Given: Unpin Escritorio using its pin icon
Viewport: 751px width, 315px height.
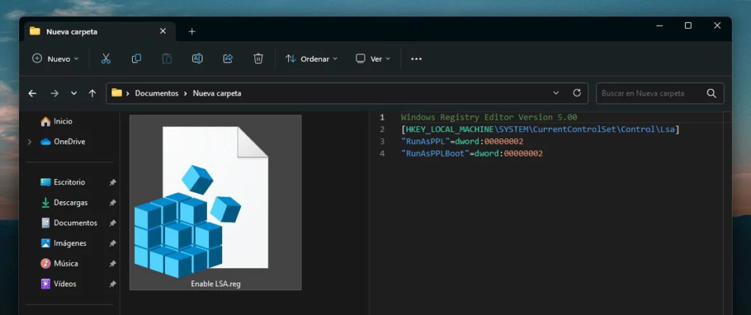Looking at the screenshot, I should pyautogui.click(x=112, y=183).
